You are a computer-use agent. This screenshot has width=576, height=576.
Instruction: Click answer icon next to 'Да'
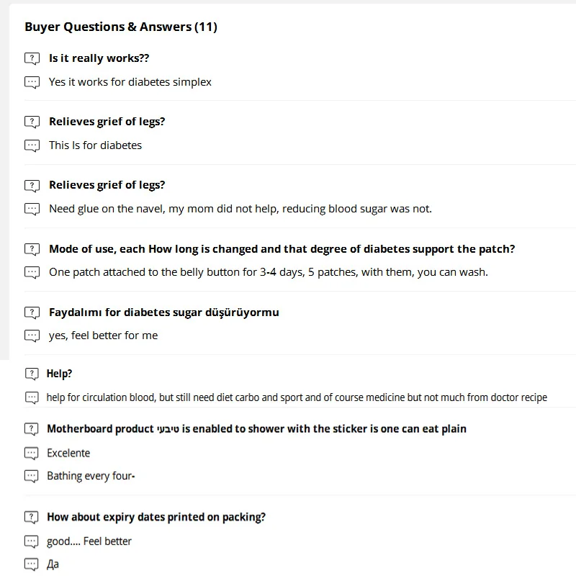[x=32, y=564]
